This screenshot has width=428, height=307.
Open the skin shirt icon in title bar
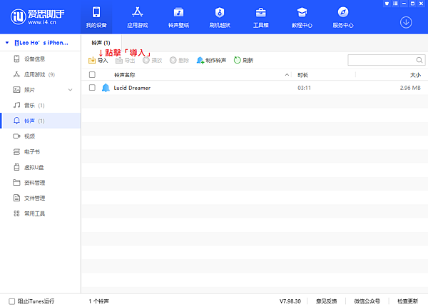(387, 4)
